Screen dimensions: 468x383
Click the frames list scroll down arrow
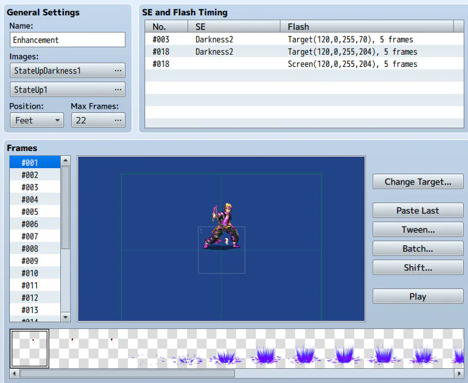[65, 317]
